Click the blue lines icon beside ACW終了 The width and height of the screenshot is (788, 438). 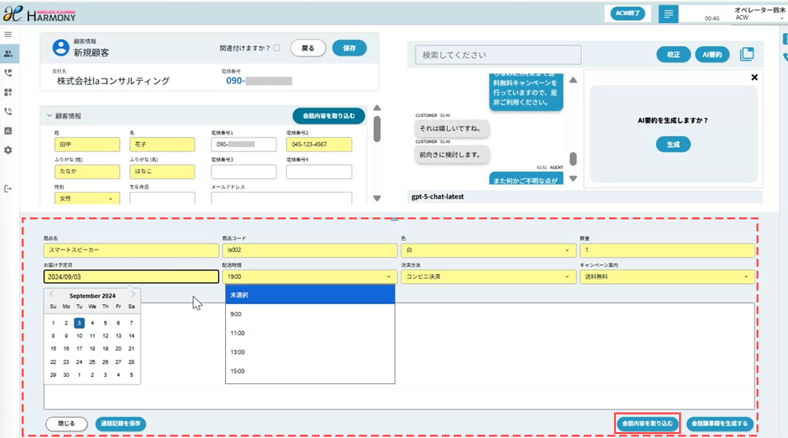pyautogui.click(x=668, y=13)
